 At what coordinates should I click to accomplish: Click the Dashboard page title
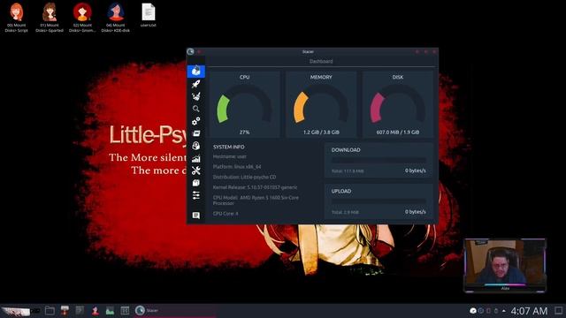point(321,61)
